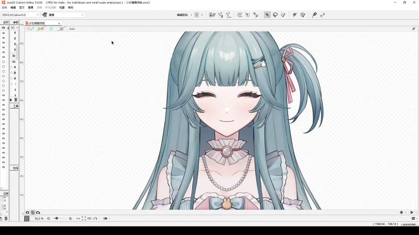
Task: Activate the Brush selection tool
Action: pyautogui.click(x=283, y=15)
